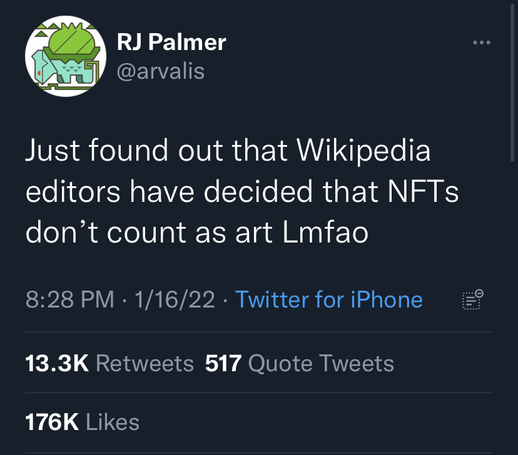The height and width of the screenshot is (455, 518).
Task: Click the Likes label text
Action: (x=113, y=422)
